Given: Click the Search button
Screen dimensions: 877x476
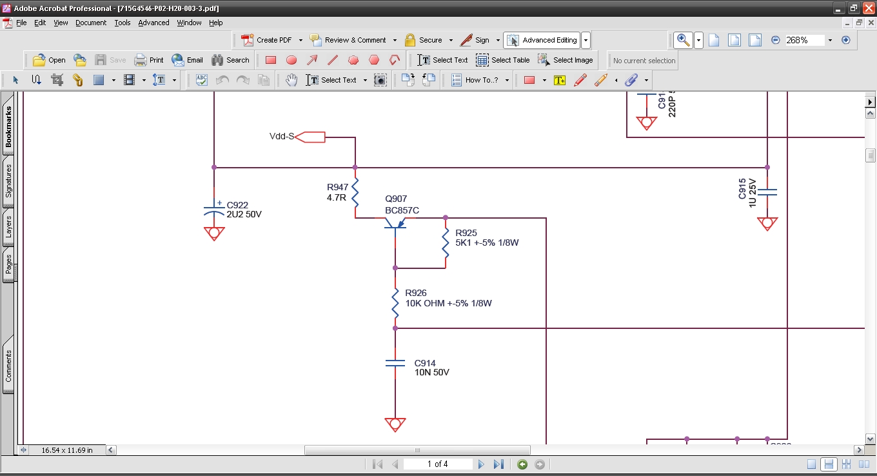Looking at the screenshot, I should click(x=230, y=60).
